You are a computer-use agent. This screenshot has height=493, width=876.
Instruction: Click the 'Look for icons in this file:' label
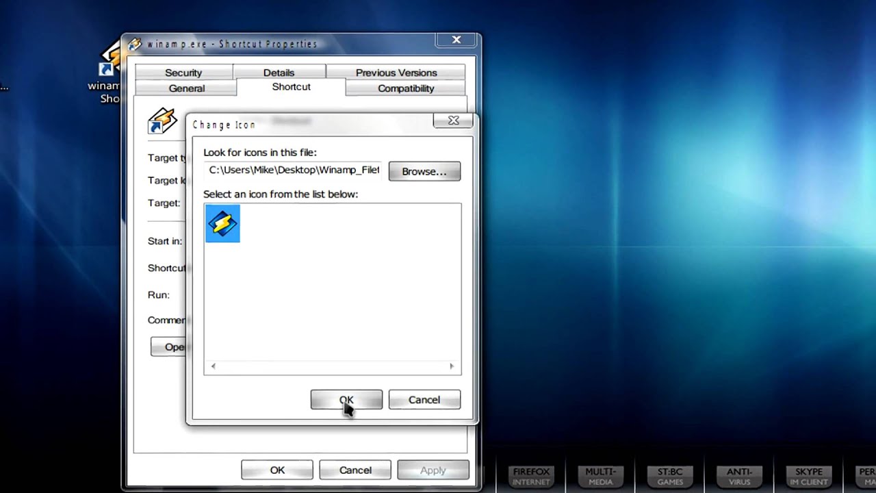click(260, 153)
